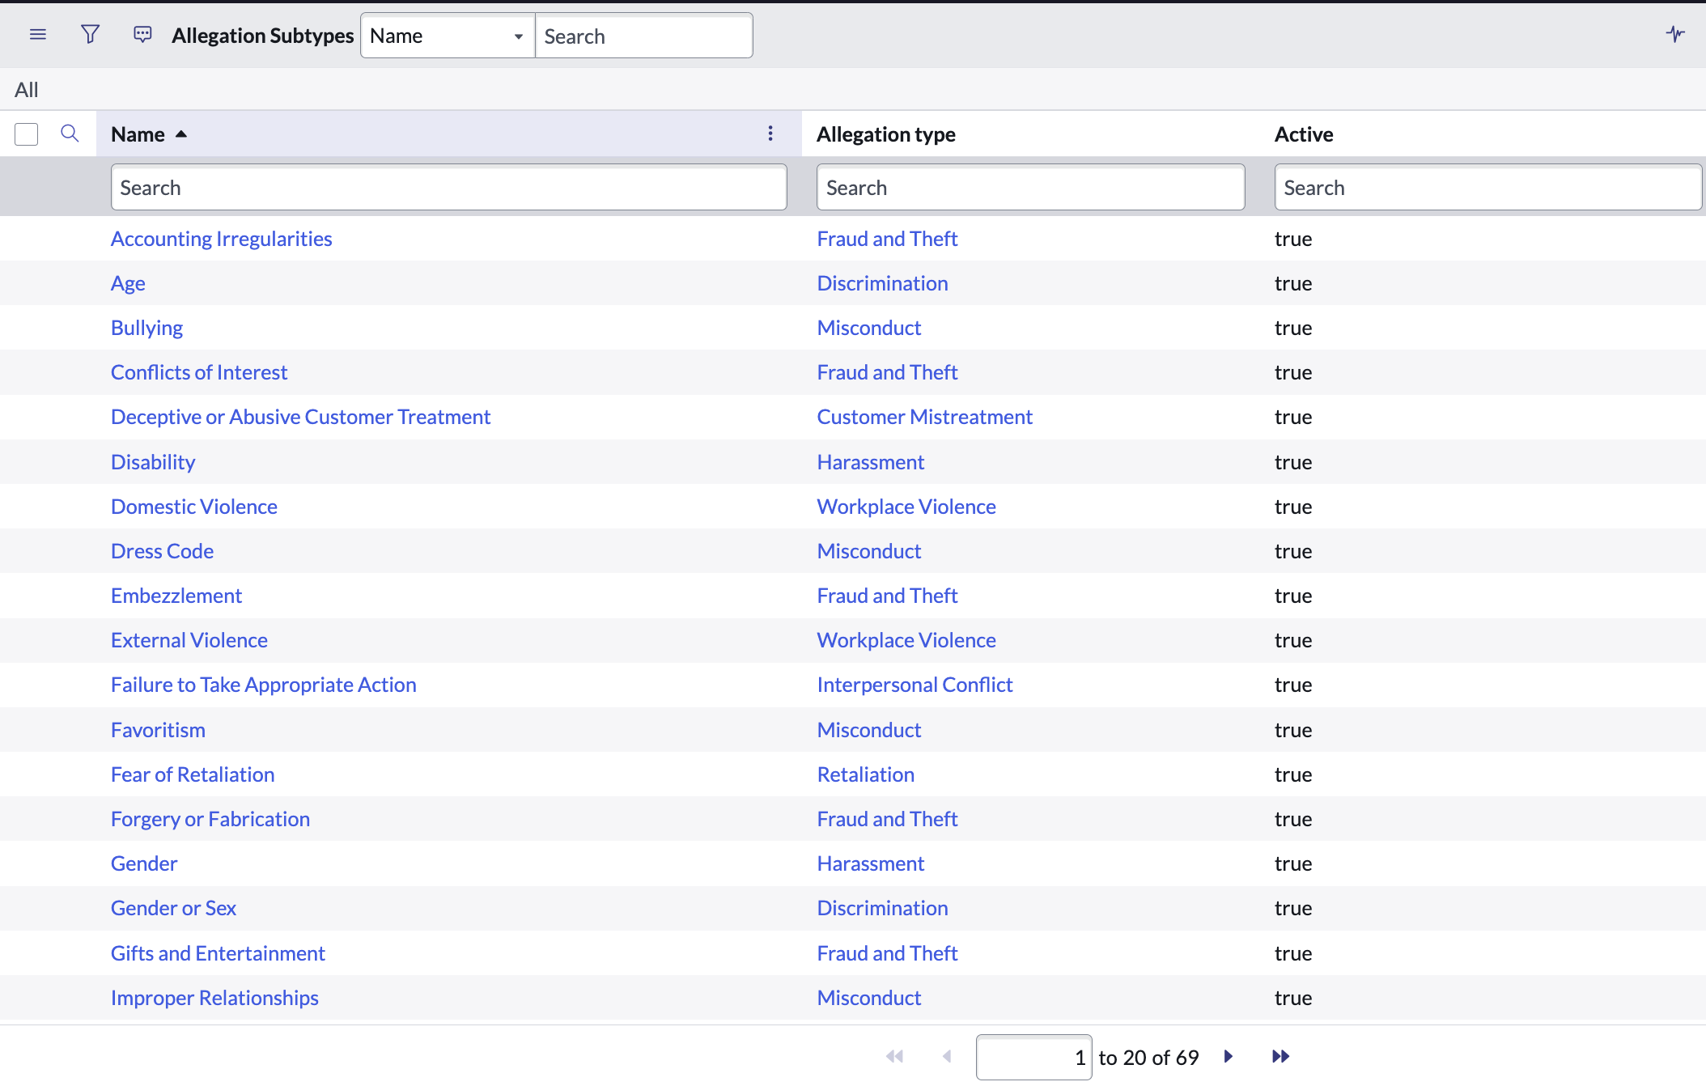
Task: Sort by Name column header
Action: [138, 134]
